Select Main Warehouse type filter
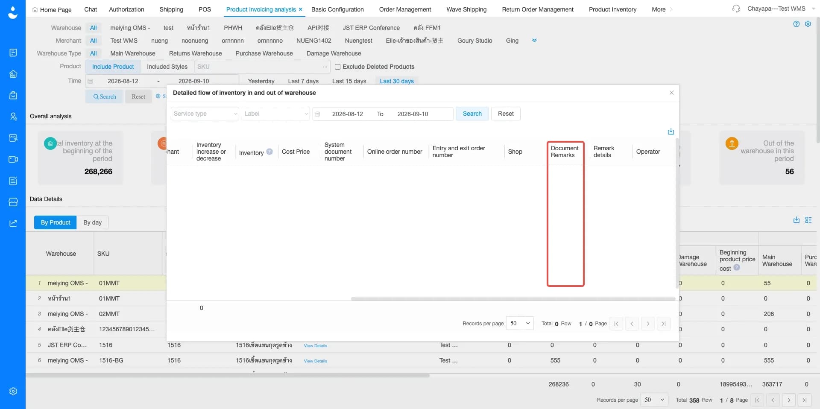 pyautogui.click(x=133, y=53)
